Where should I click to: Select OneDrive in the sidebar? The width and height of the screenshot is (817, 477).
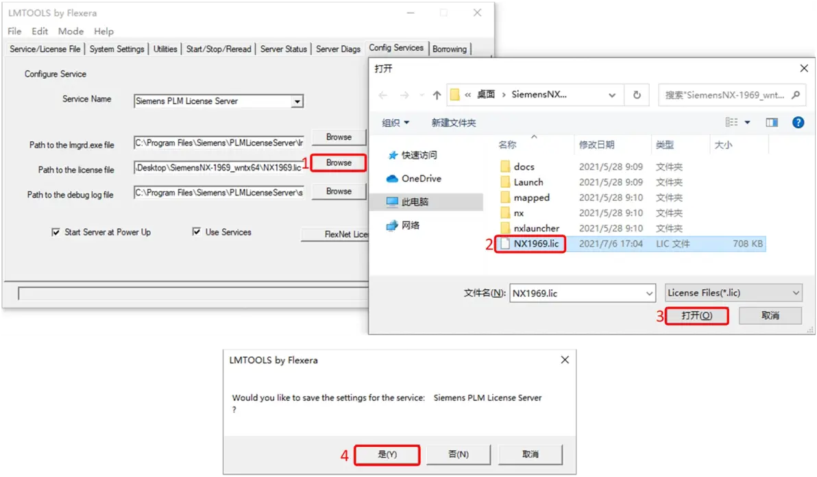(414, 179)
